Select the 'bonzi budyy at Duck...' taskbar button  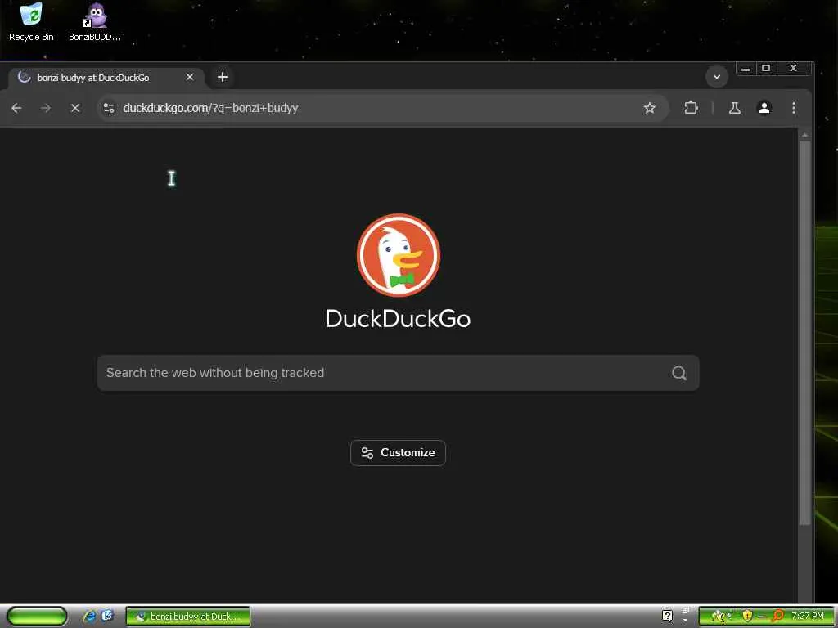click(x=187, y=617)
